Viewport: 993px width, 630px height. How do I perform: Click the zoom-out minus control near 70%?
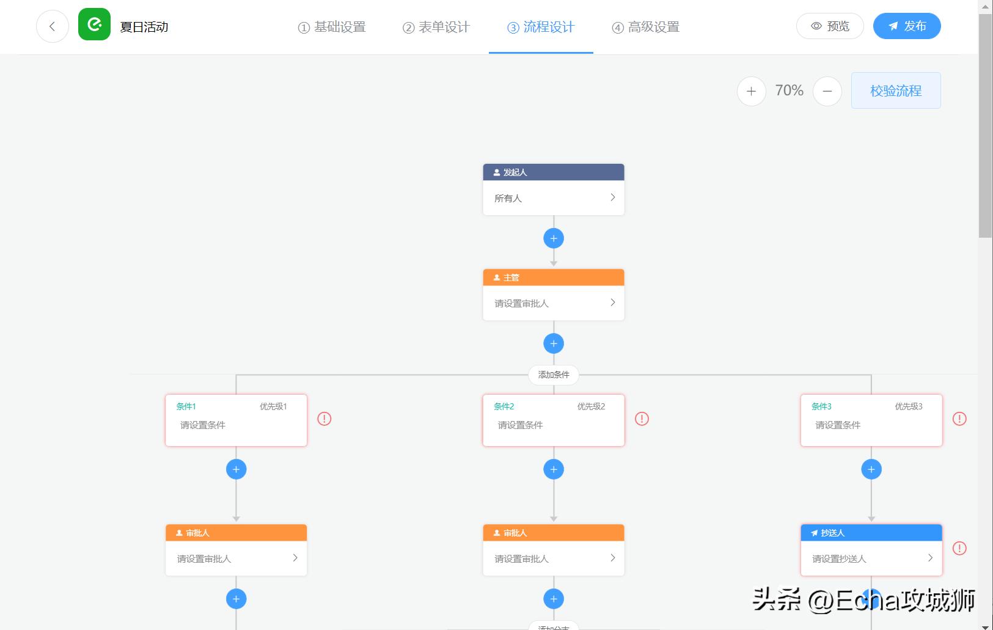[827, 90]
